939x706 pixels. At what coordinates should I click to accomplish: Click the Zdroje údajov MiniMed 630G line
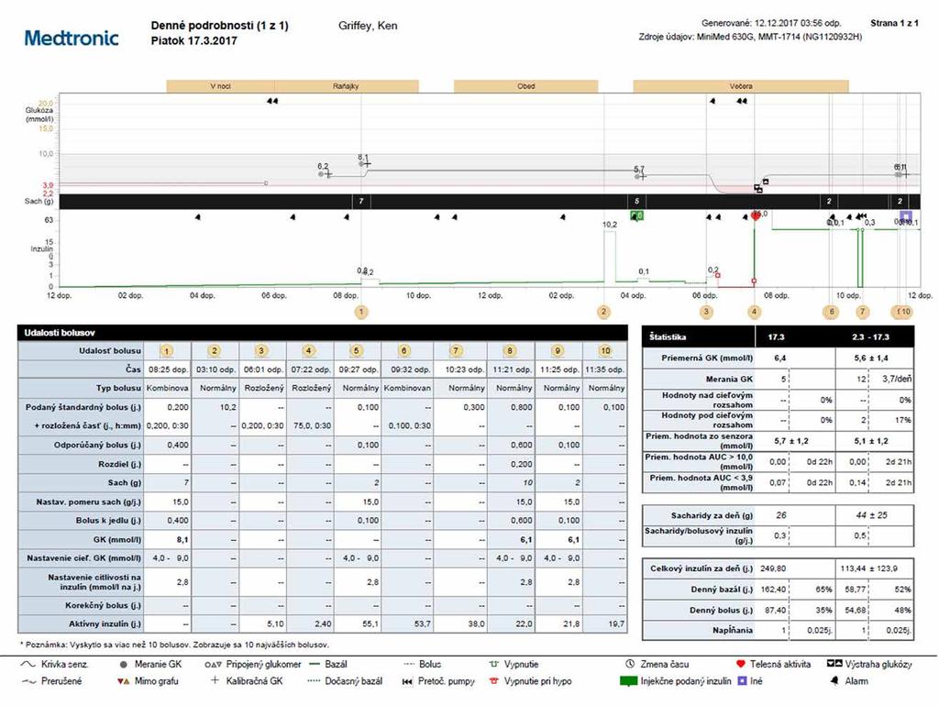(x=750, y=37)
